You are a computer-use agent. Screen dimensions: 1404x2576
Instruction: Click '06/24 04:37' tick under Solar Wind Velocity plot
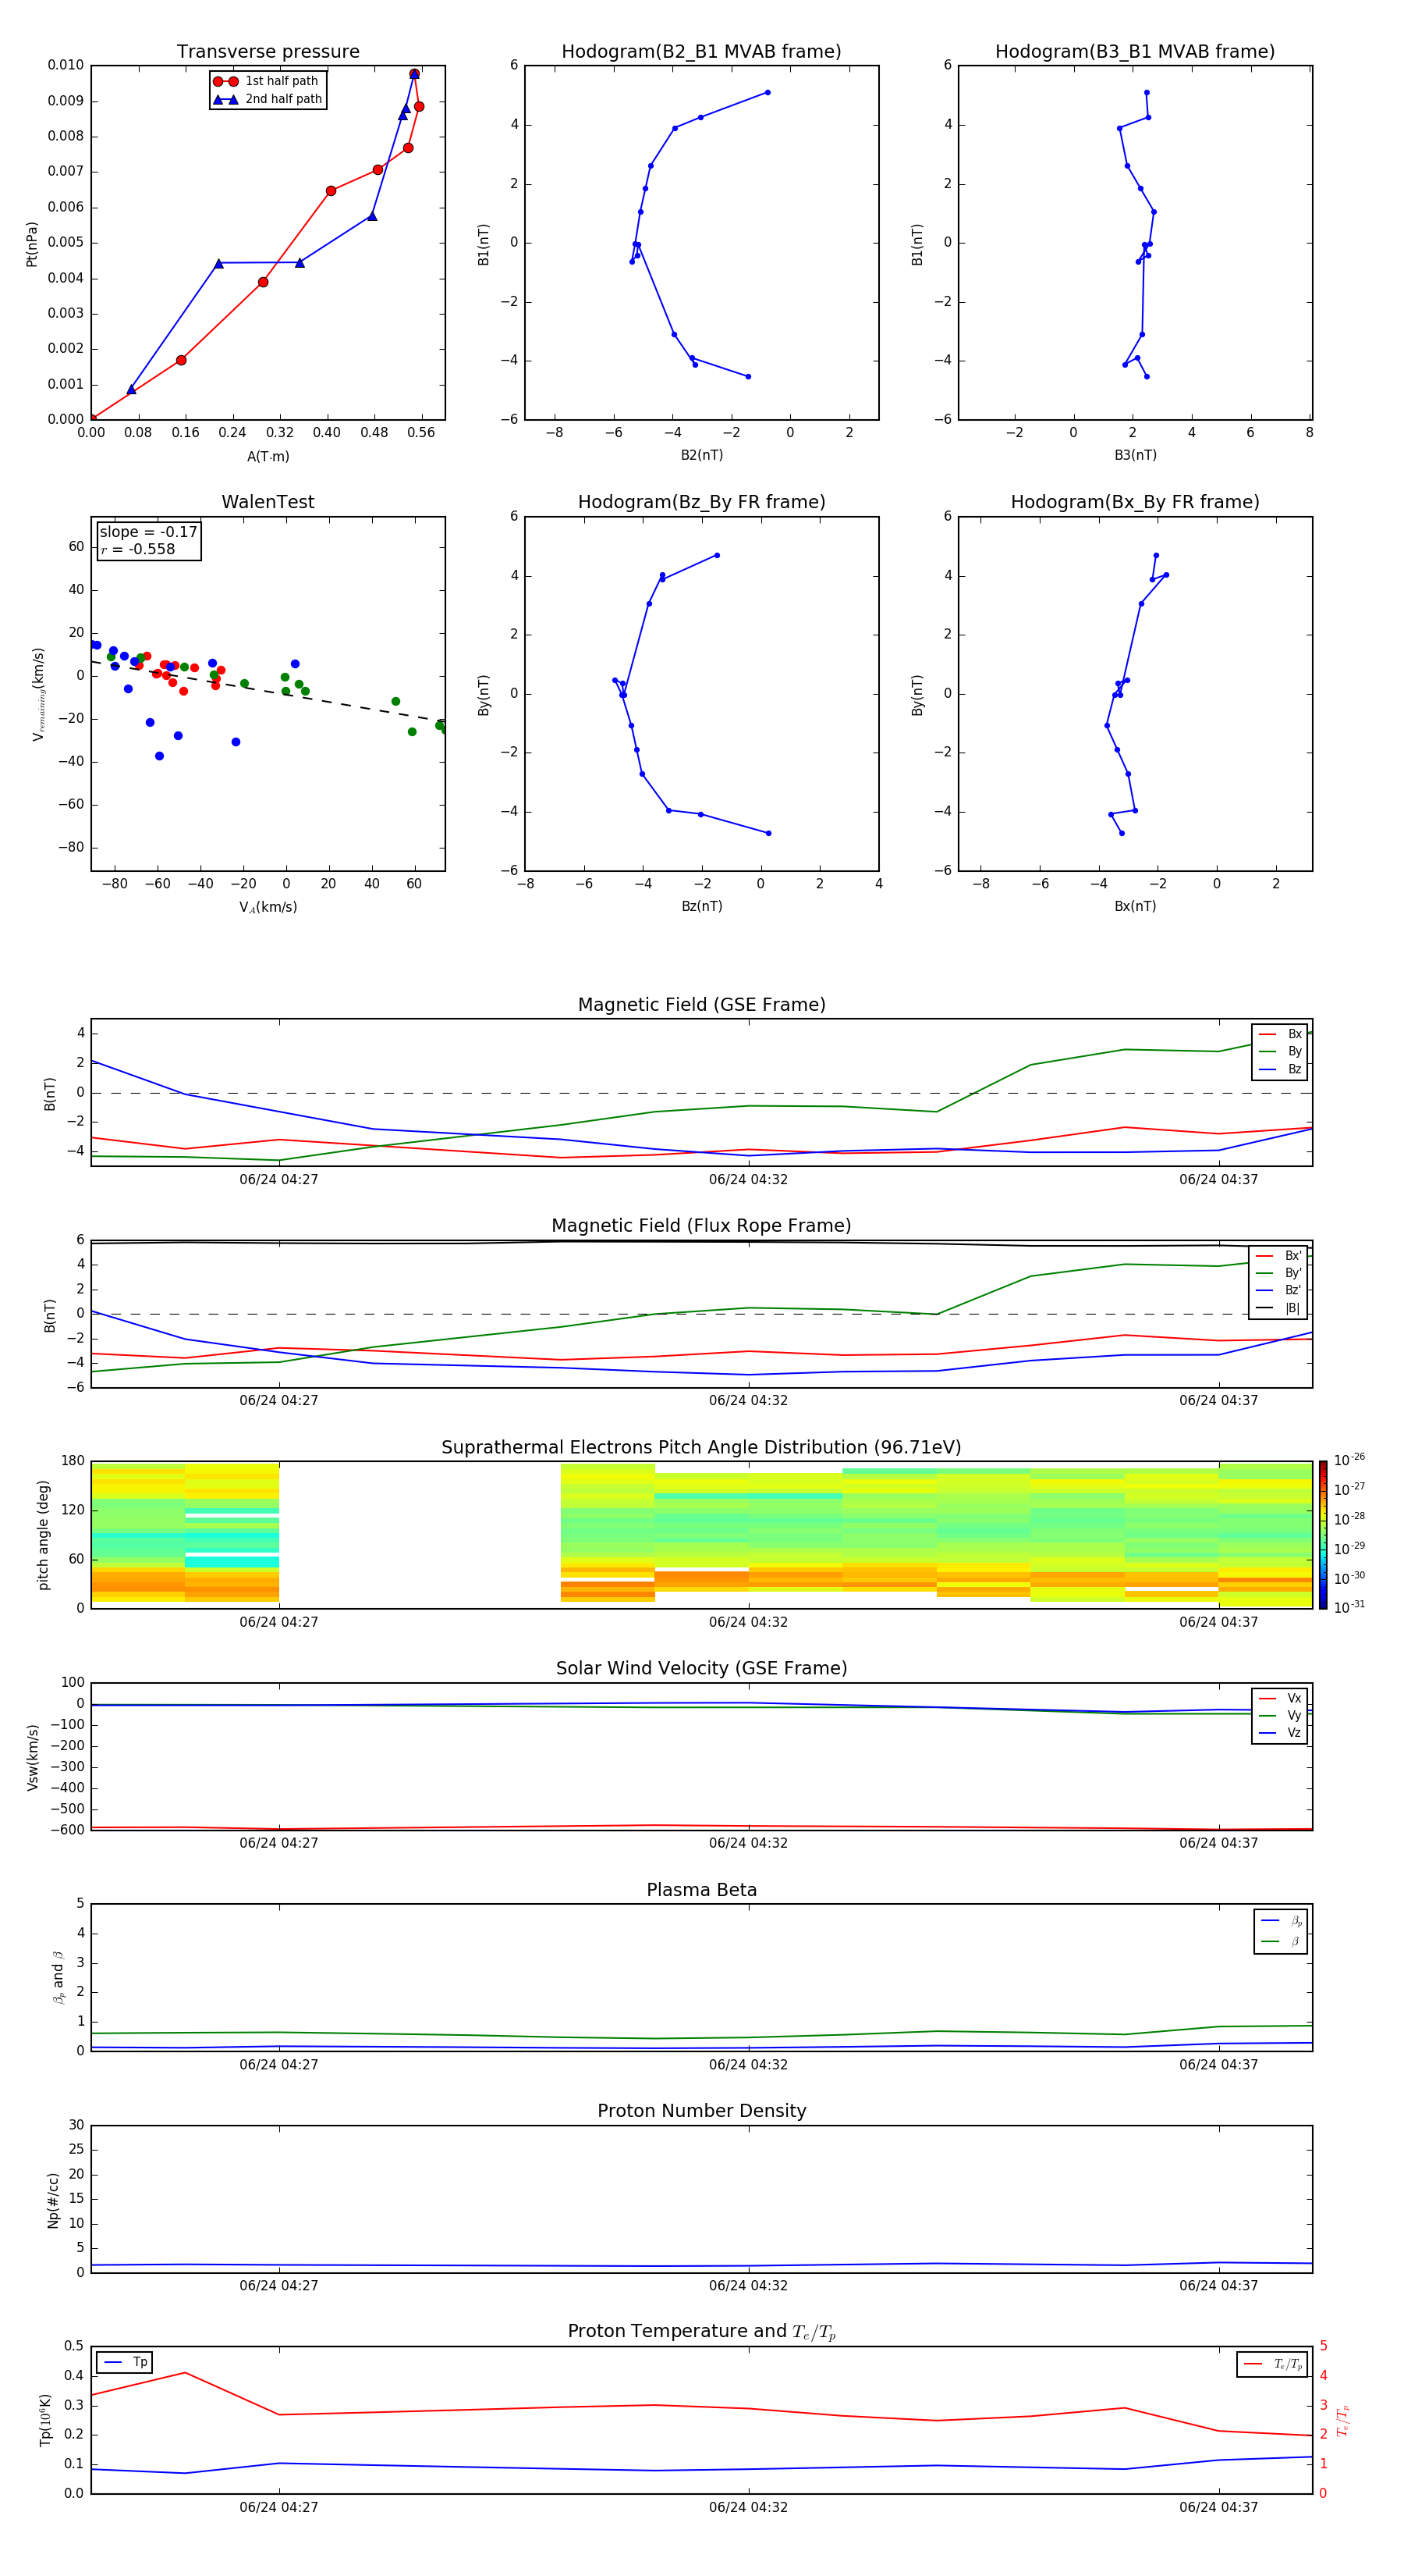tap(1218, 1843)
